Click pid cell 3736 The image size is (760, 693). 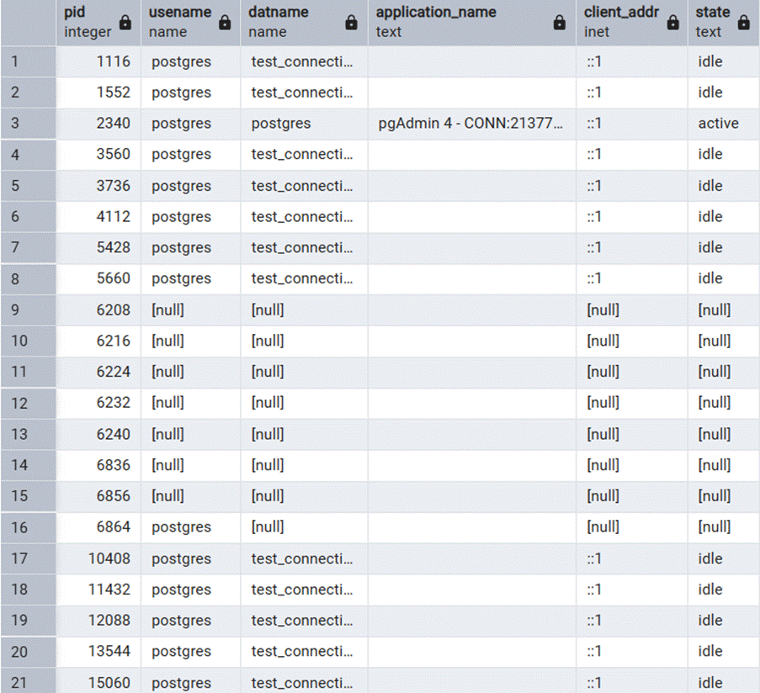(x=98, y=186)
